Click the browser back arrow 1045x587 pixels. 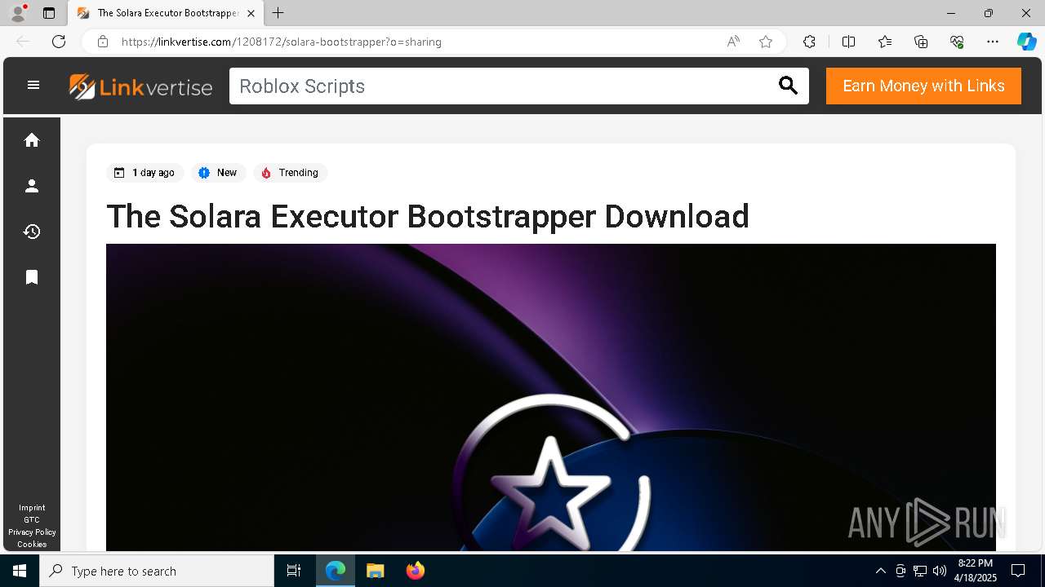click(x=23, y=42)
